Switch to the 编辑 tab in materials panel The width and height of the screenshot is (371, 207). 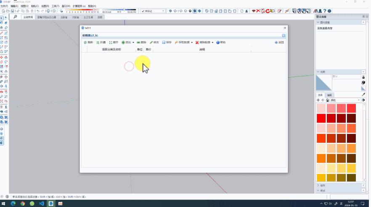click(329, 95)
